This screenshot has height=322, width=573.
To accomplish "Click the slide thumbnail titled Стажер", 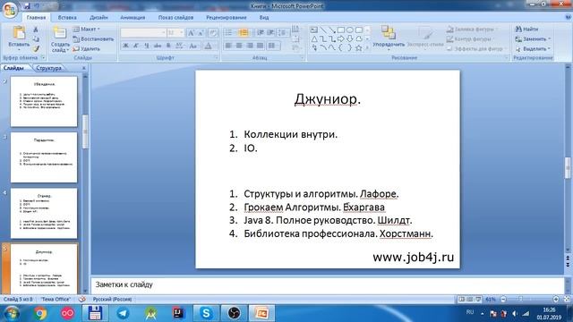I will pyautogui.click(x=44, y=213).
